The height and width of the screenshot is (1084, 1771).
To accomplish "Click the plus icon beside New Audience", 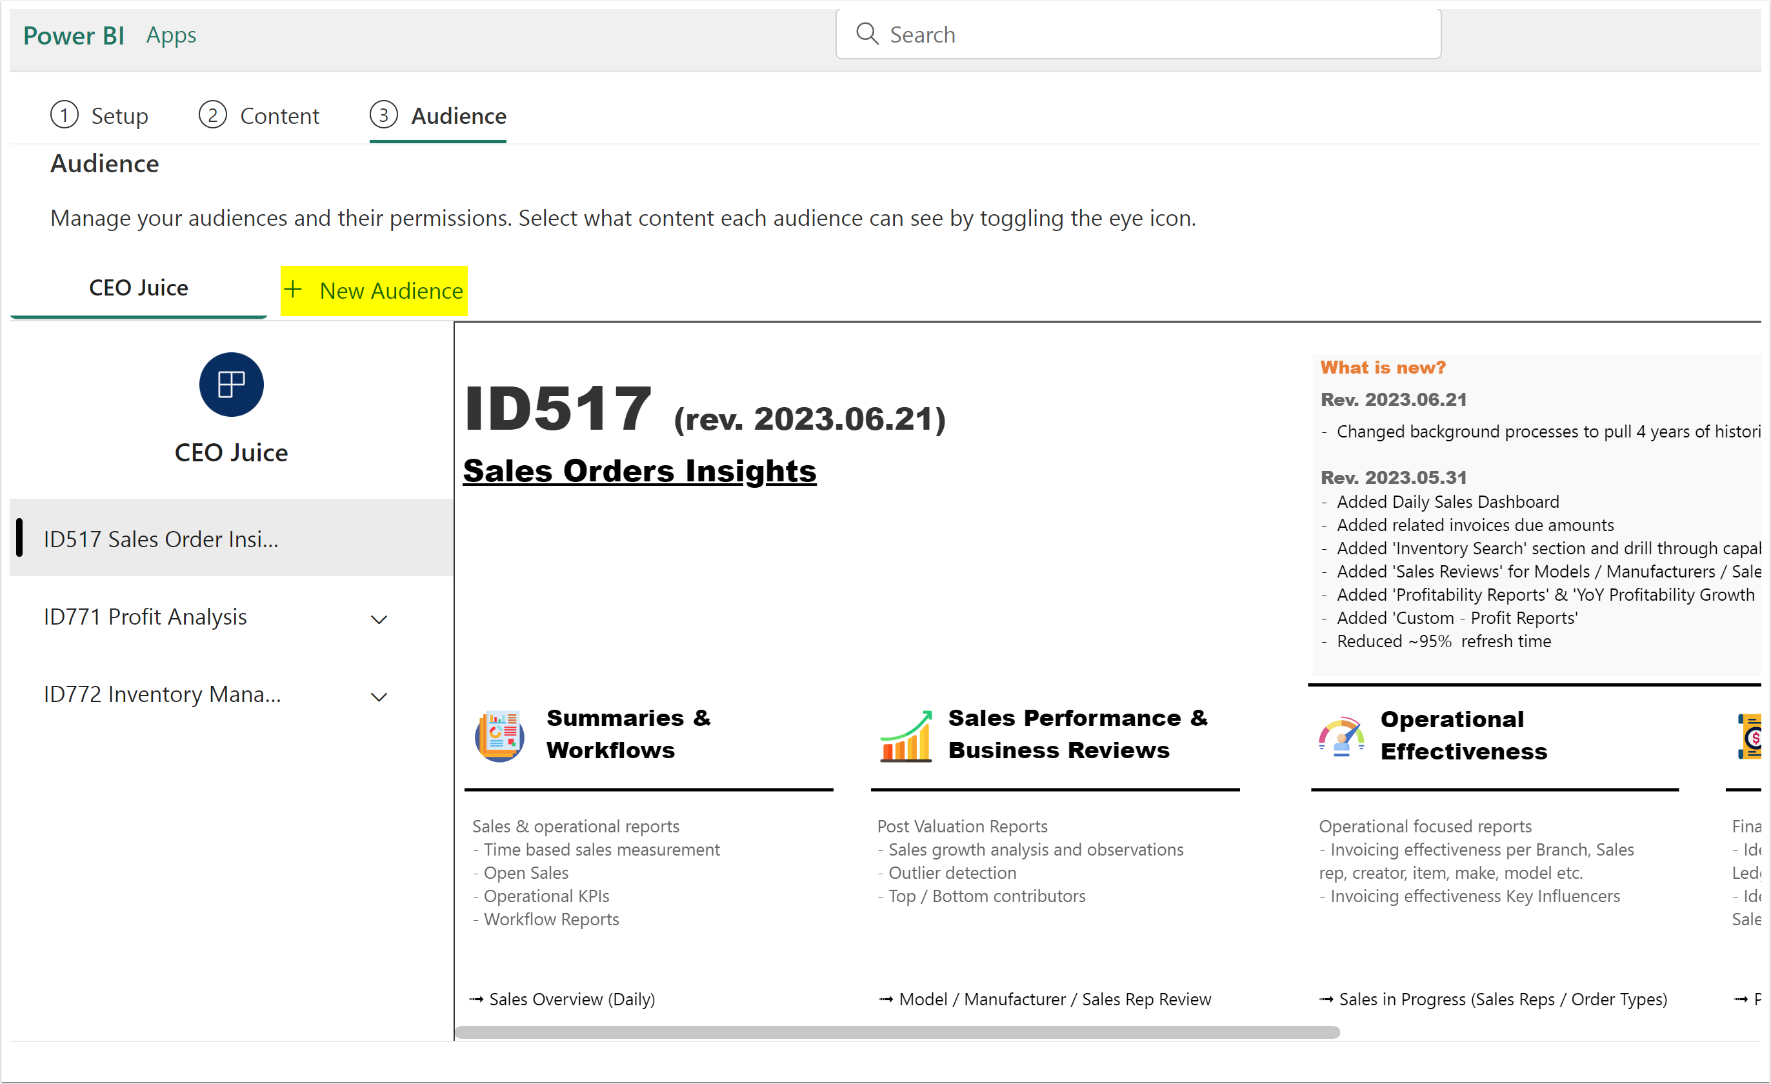I will pyautogui.click(x=292, y=290).
